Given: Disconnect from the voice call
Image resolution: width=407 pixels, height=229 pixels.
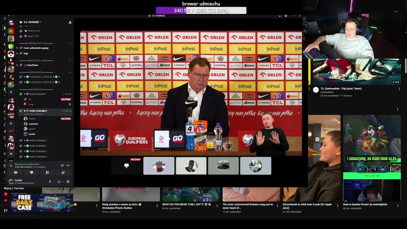Looking at the screenshot, I should click(68, 165).
